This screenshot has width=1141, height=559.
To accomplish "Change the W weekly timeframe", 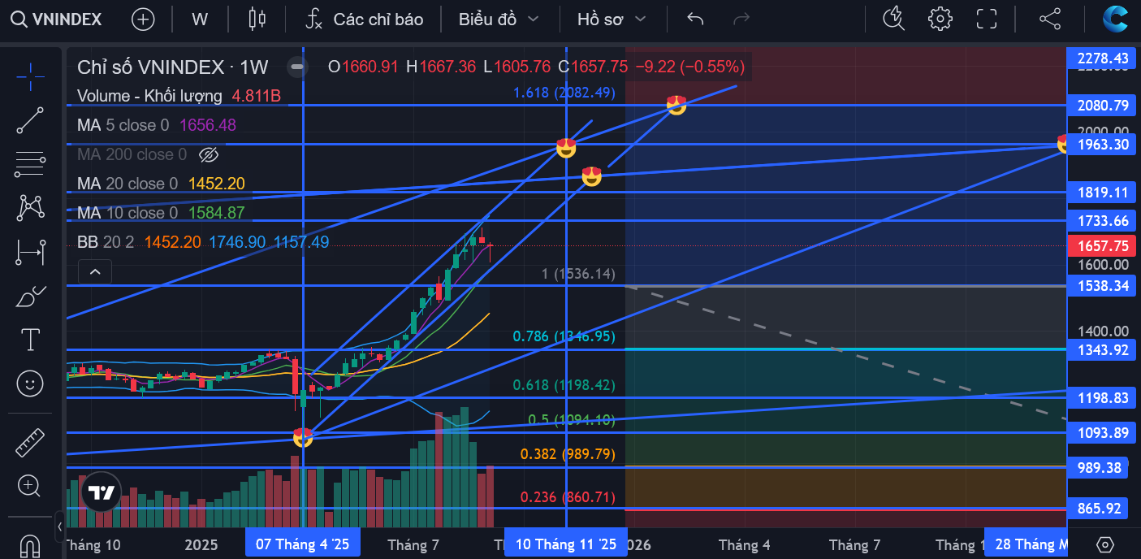I will click(200, 19).
